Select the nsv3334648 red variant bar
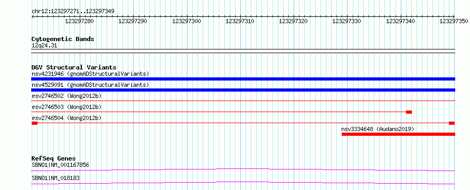Image resolution: width=470 pixels, height=190 pixels. click(x=398, y=134)
